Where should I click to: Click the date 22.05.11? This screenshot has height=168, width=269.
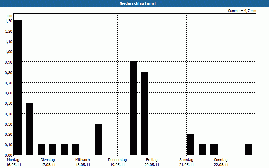coord(221,165)
